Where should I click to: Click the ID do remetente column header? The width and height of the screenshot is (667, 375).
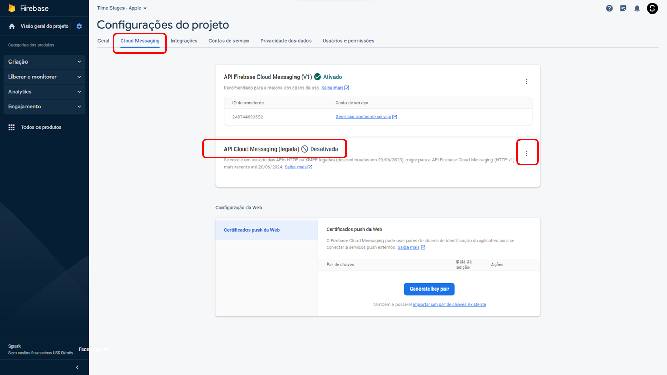click(x=248, y=103)
